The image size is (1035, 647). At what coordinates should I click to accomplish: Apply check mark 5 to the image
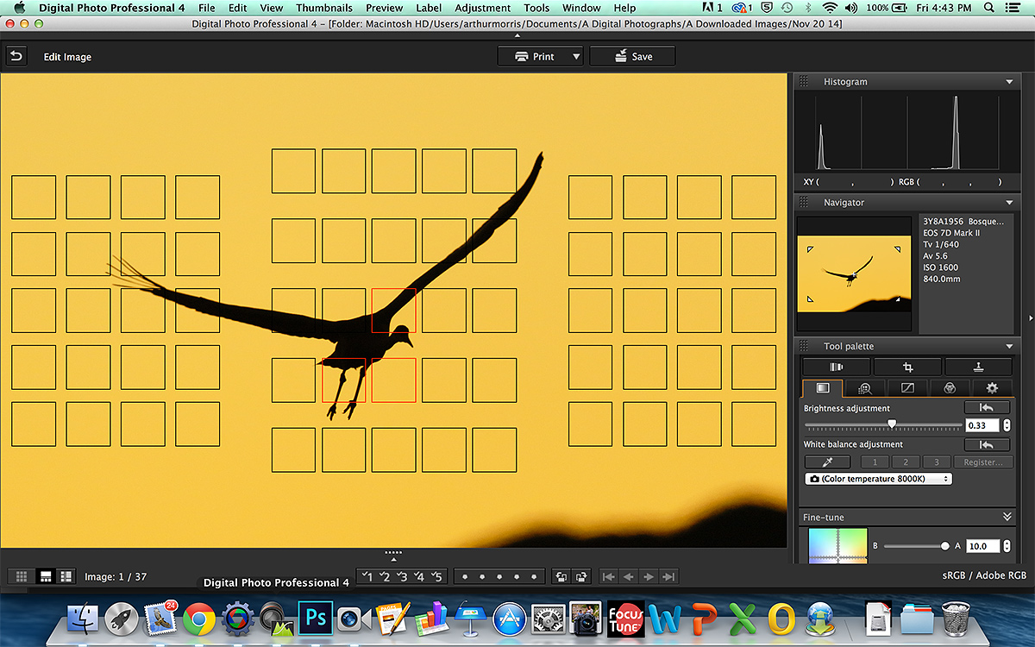(x=436, y=576)
